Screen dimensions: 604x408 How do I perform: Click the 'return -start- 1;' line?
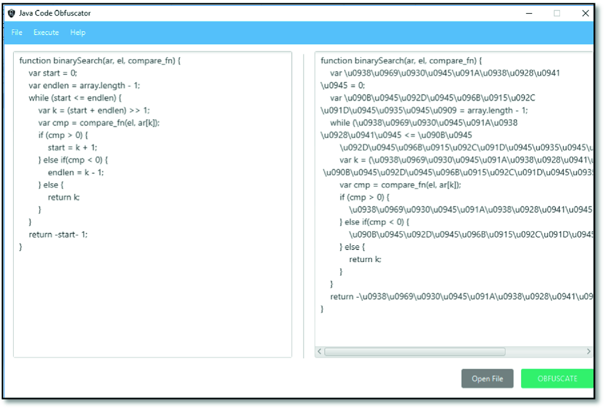tap(58, 234)
